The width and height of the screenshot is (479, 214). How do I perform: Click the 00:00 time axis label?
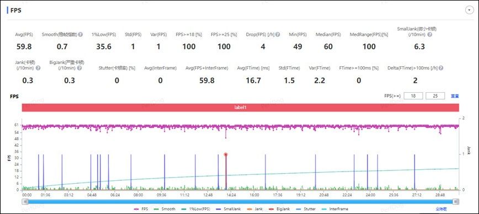tap(27, 195)
